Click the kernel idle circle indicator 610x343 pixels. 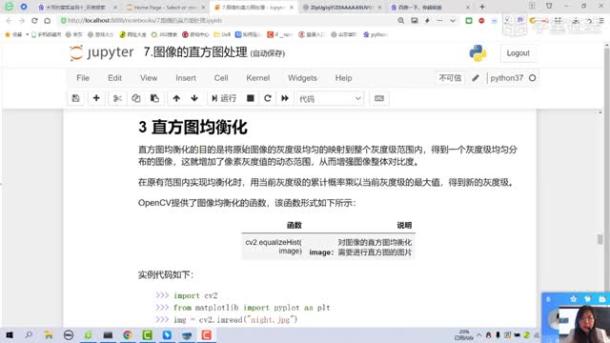[x=532, y=78]
